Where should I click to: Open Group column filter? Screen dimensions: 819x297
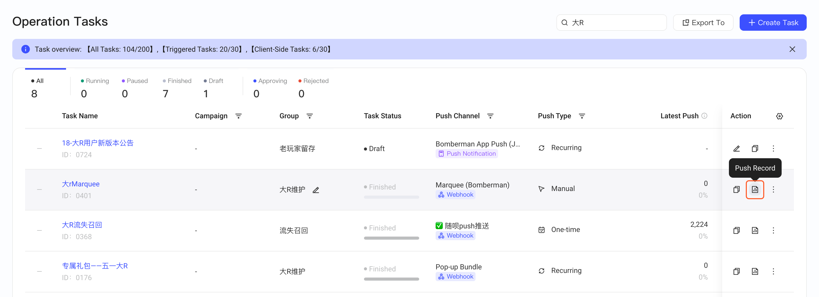point(309,116)
